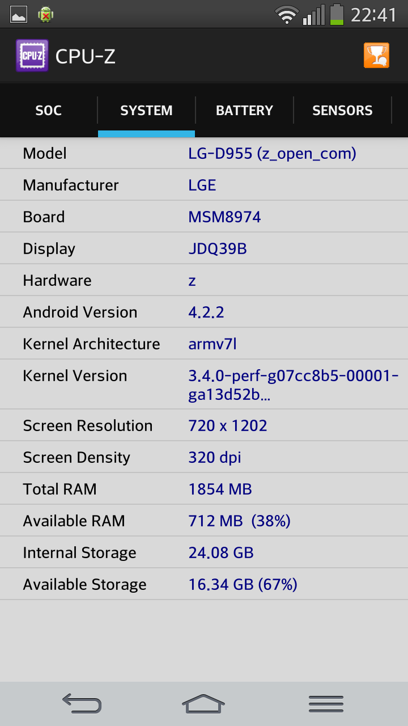Select the SYSTEM tab
The width and height of the screenshot is (408, 726).
tap(146, 111)
